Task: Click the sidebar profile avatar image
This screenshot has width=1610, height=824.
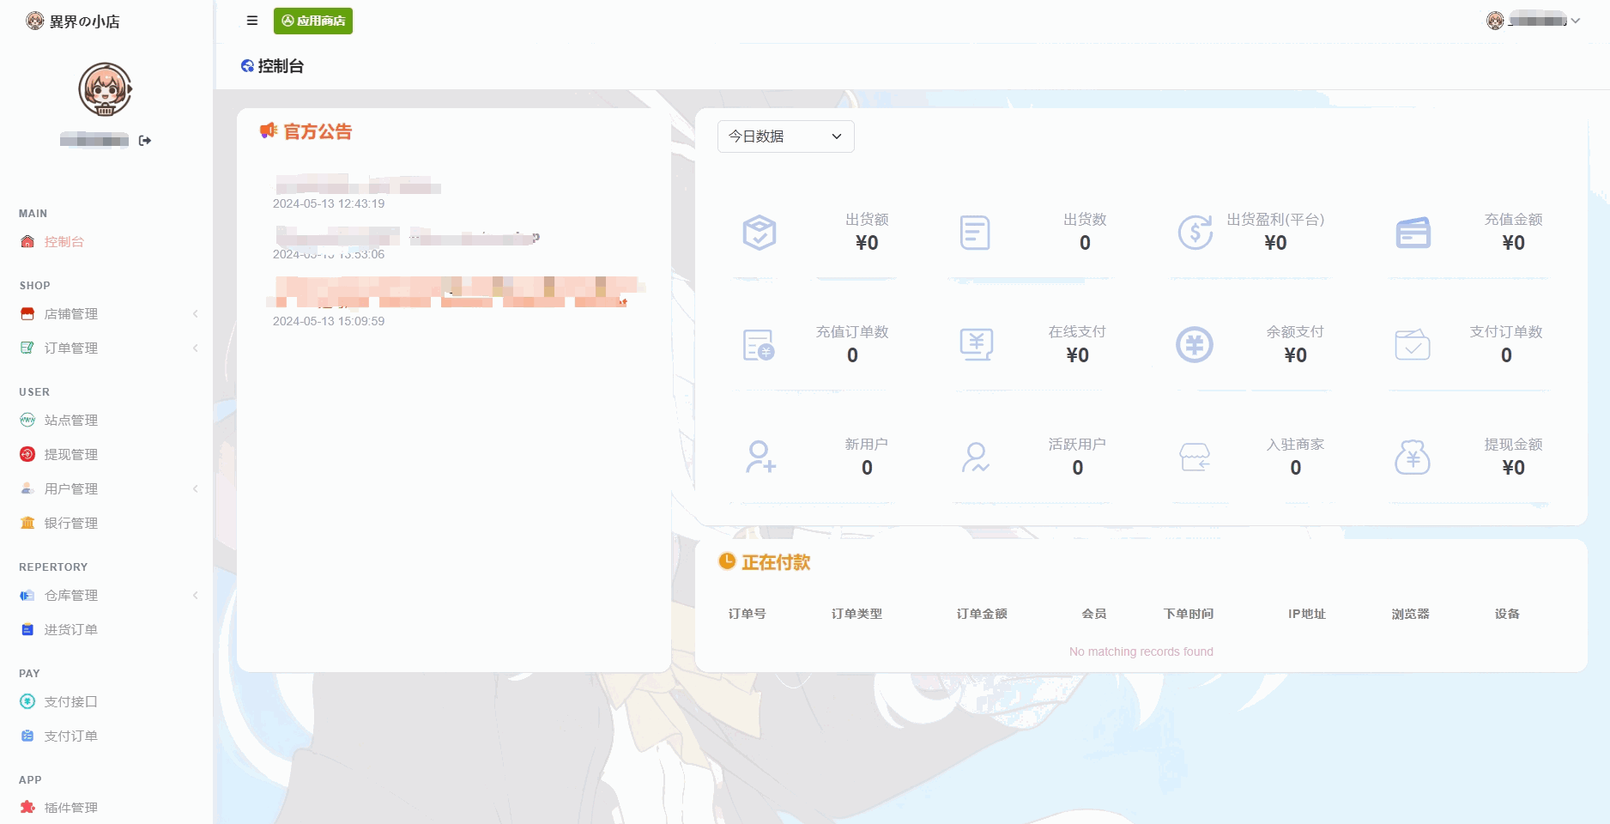Action: coord(105,89)
